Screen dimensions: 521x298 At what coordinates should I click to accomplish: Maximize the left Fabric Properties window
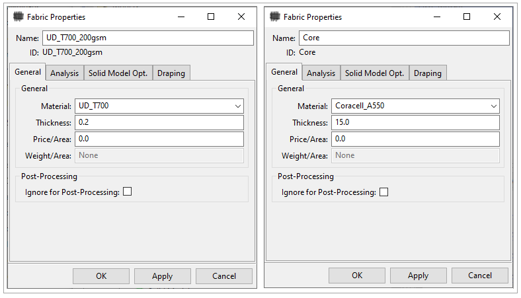click(x=210, y=17)
